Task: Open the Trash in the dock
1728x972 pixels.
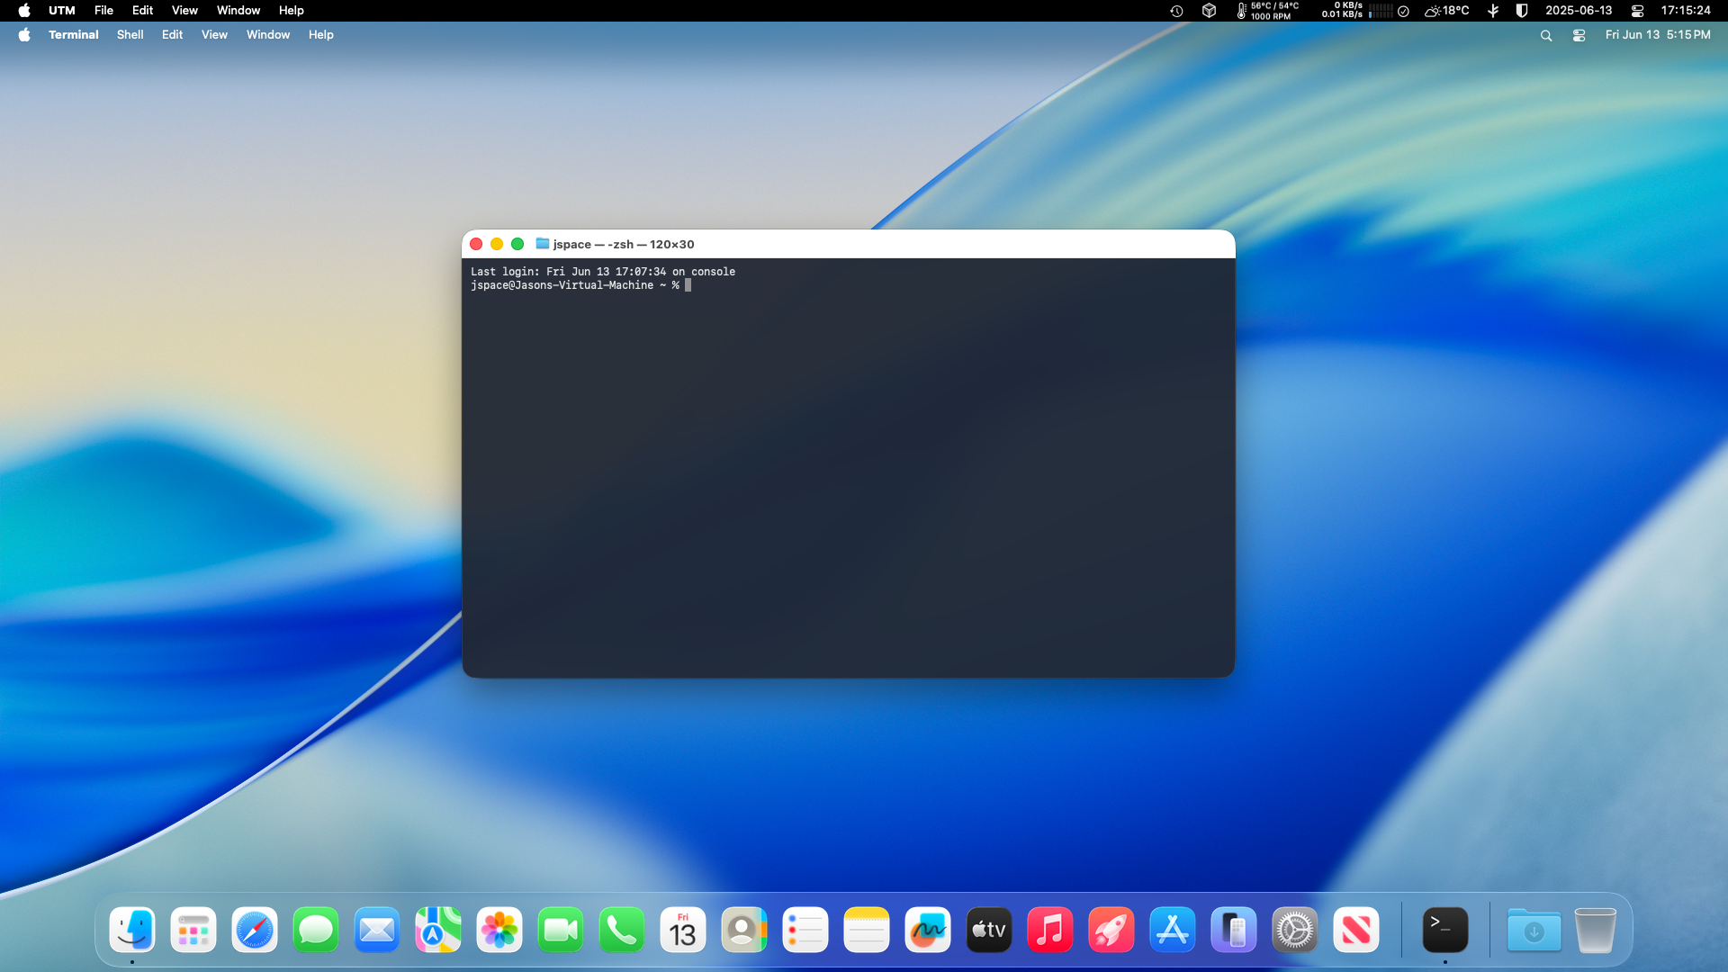Action: [1595, 931]
